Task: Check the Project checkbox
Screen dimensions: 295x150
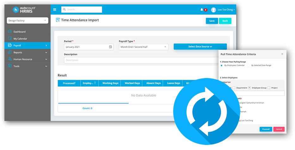Action: click(269, 88)
